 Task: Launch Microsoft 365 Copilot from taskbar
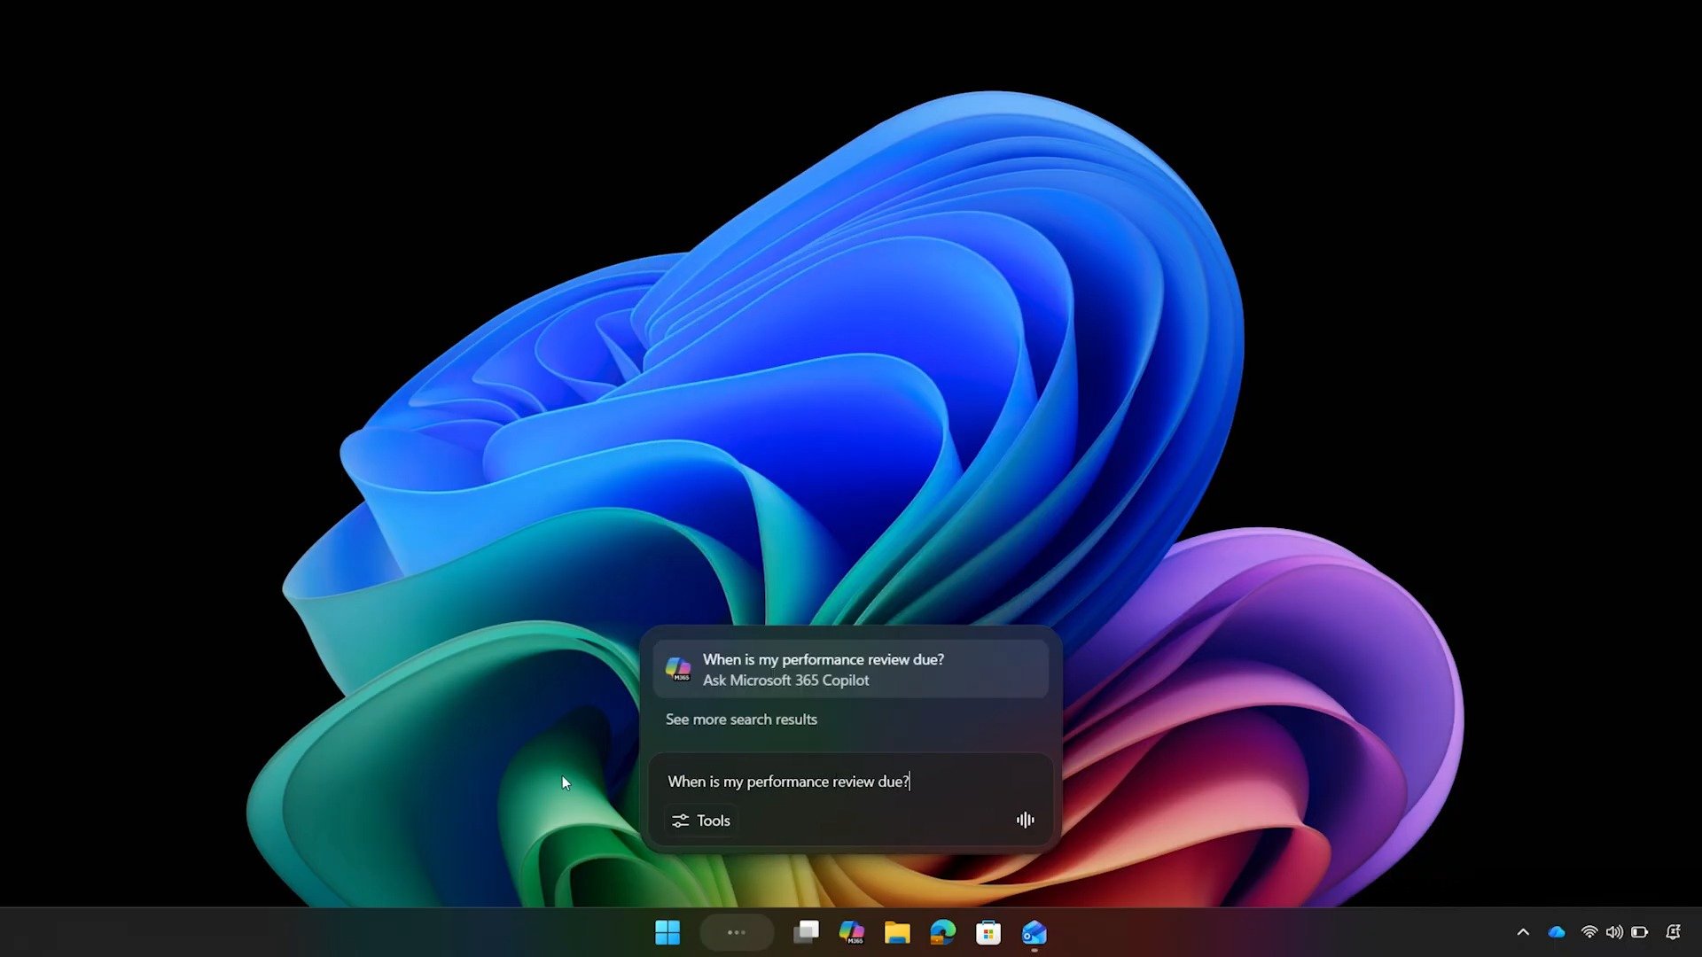(x=852, y=932)
